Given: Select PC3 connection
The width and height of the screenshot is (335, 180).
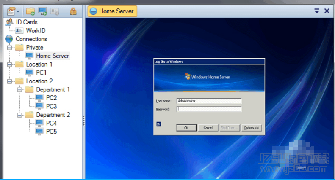Looking at the screenshot, I should click(52, 106).
